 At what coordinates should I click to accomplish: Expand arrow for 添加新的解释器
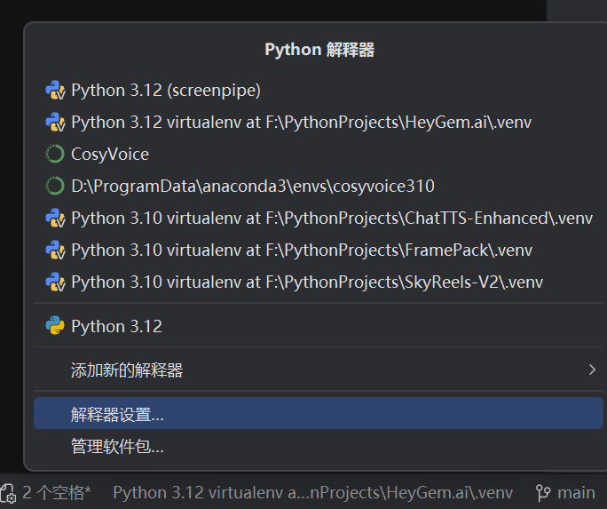pos(592,370)
